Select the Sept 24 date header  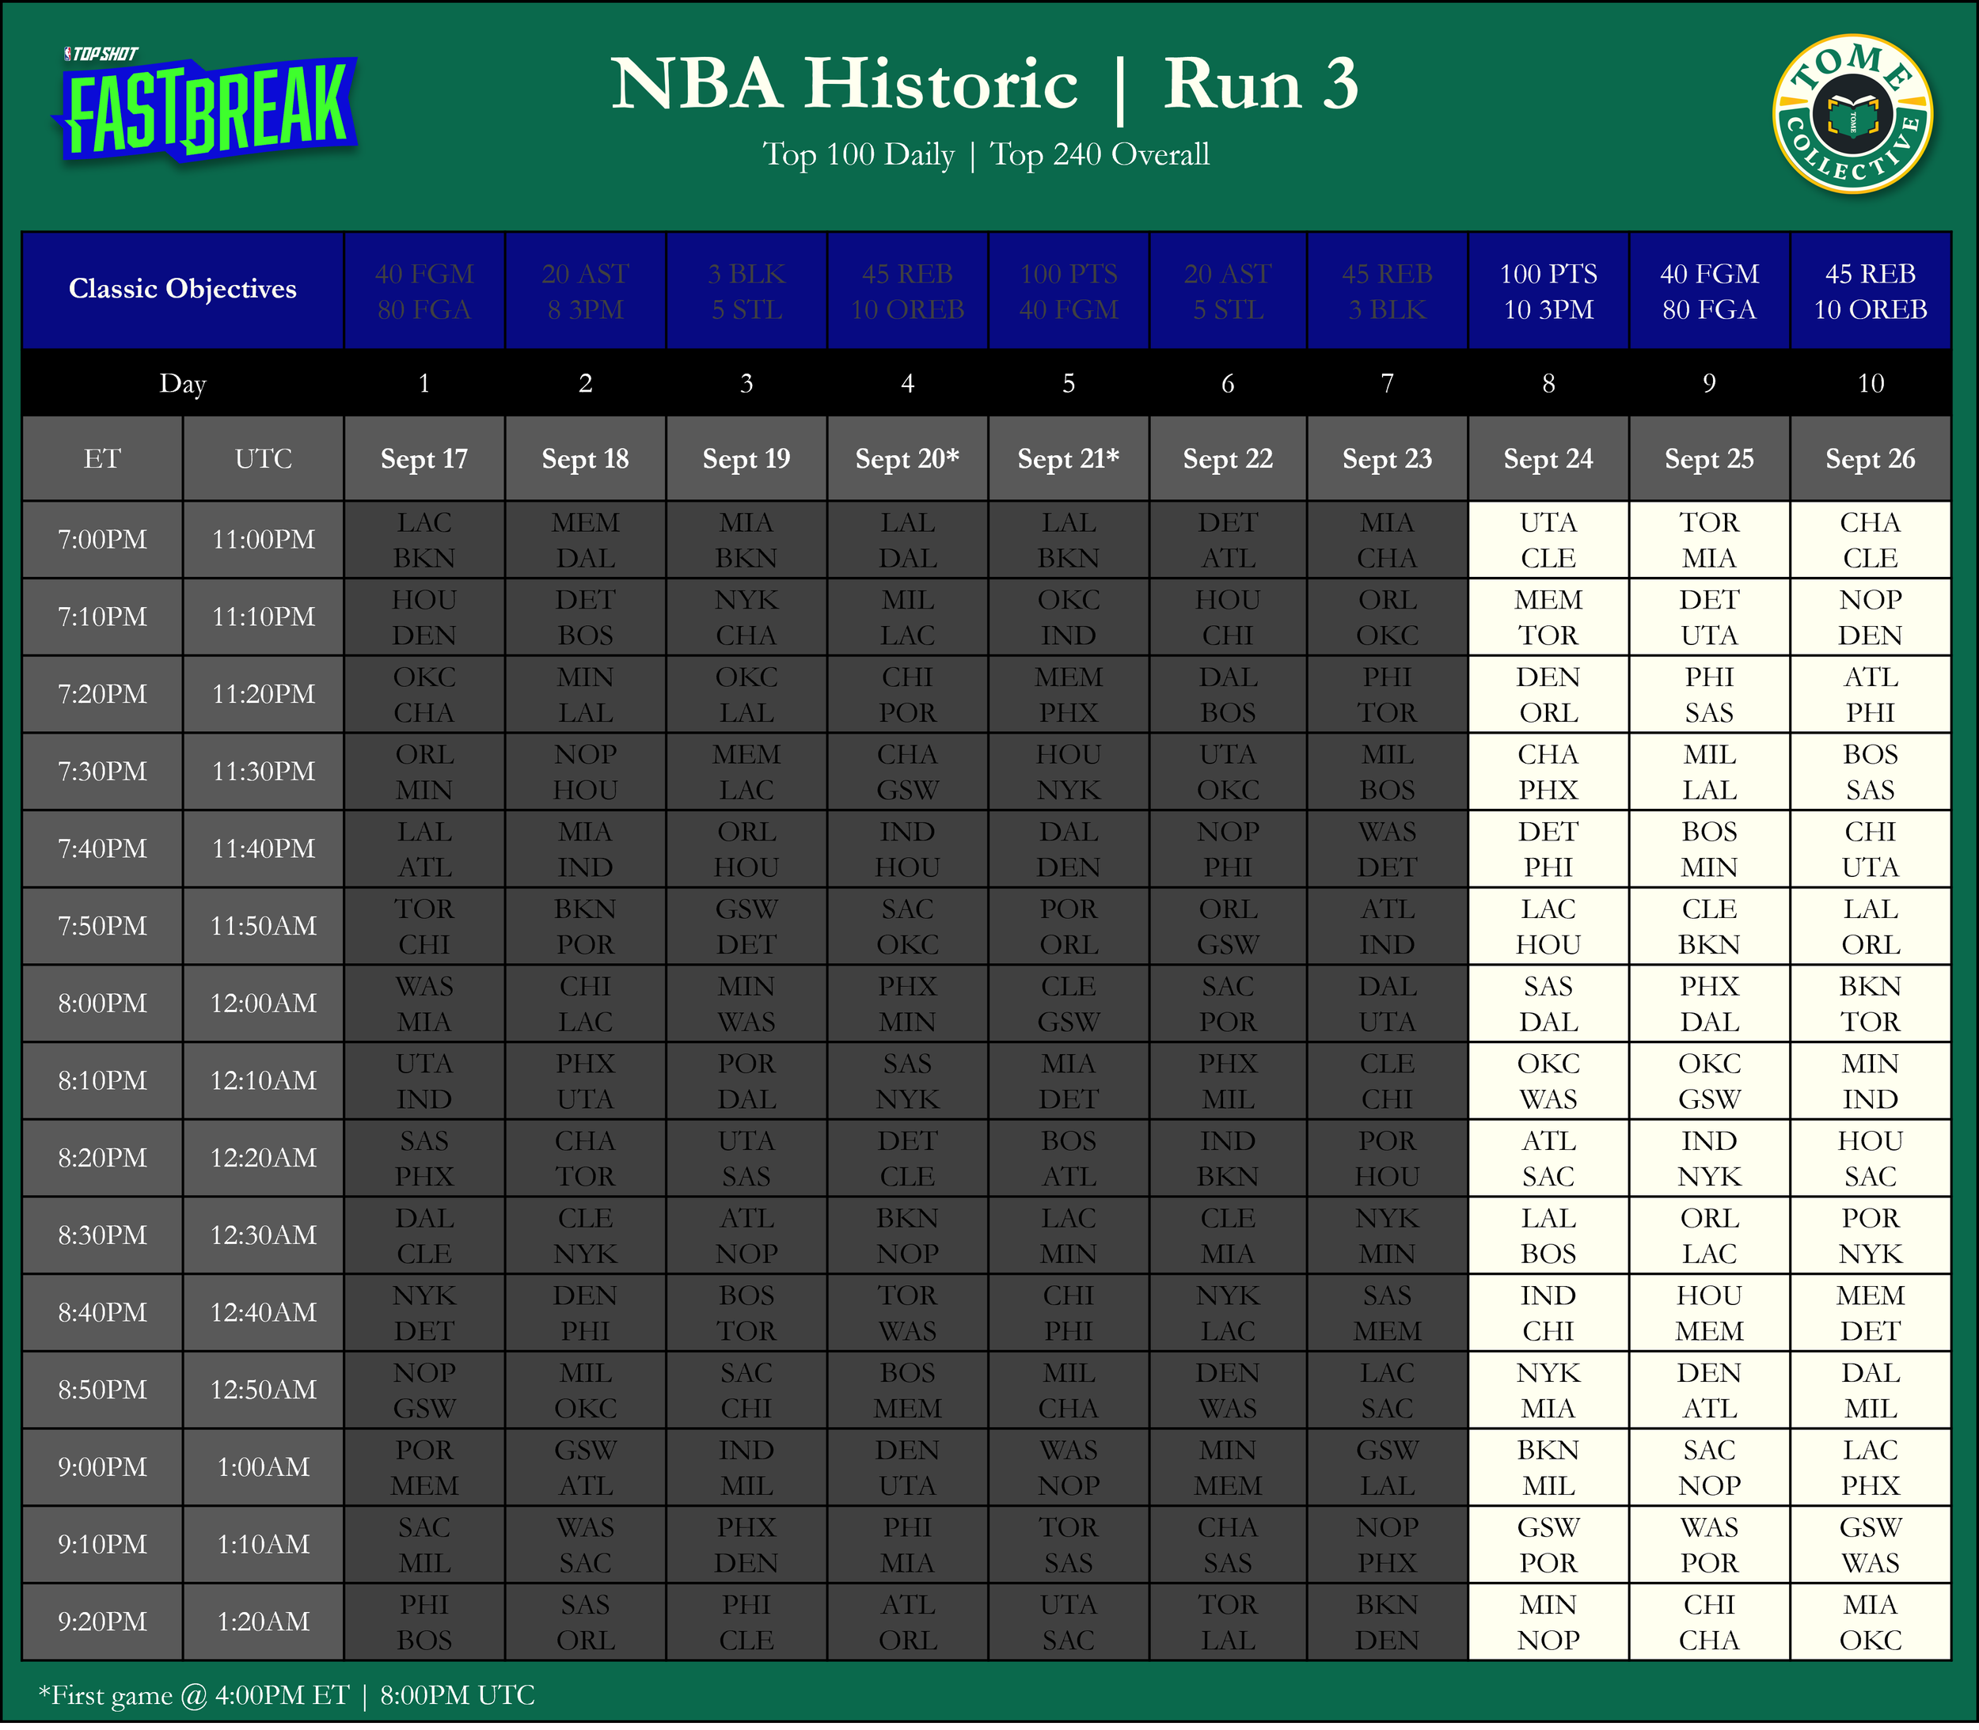click(1548, 458)
